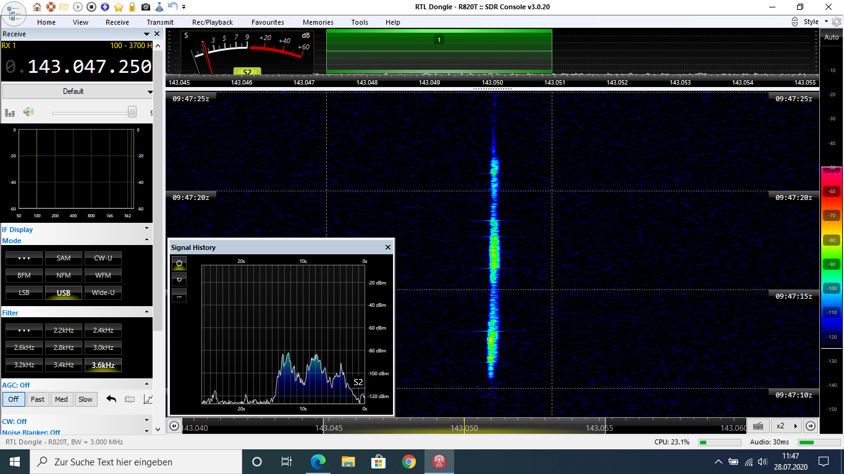This screenshot has height=474, width=844.
Task: Collapse the Mode section
Action: click(147, 240)
